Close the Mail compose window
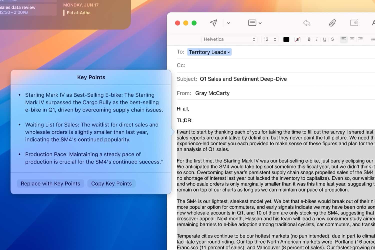Screen dimensions: 375x250 [177, 23]
